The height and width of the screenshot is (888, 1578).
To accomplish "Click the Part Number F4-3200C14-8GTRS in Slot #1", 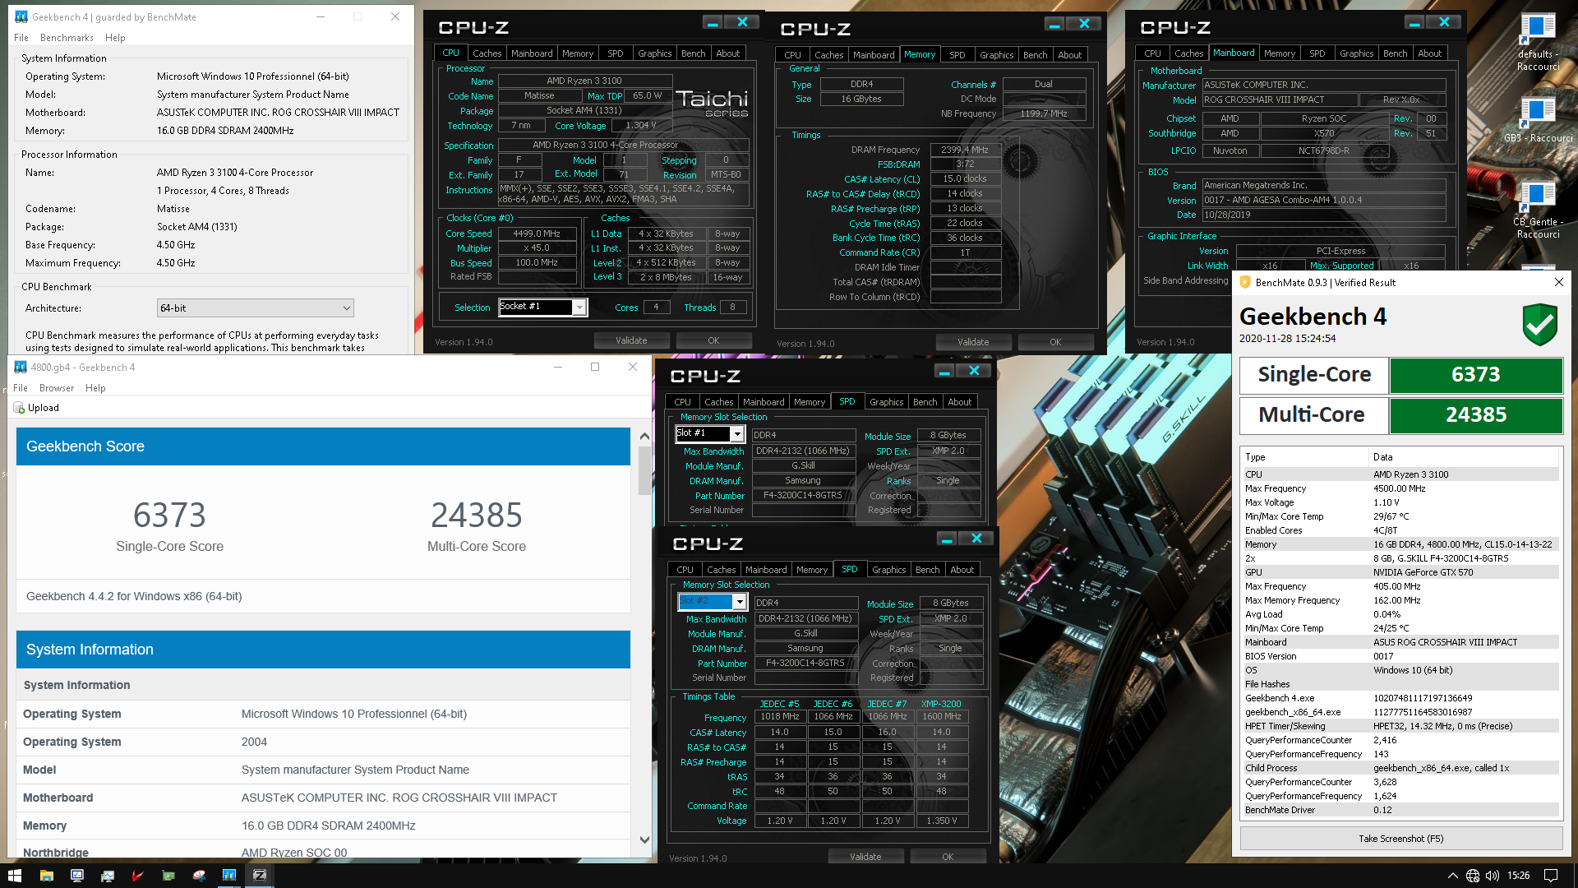I will click(x=803, y=496).
